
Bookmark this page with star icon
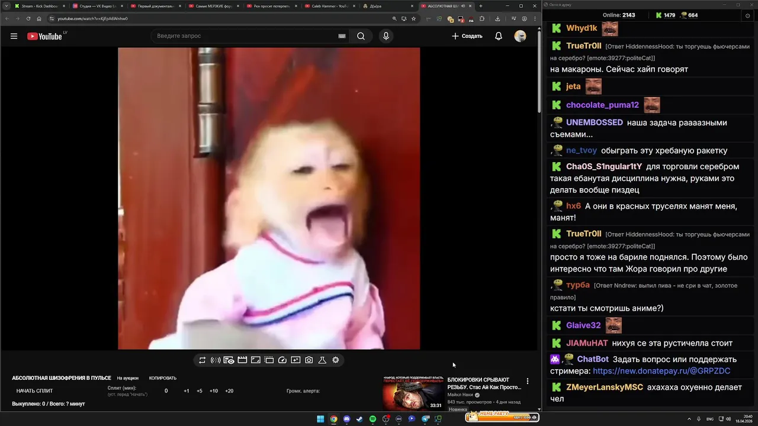pyautogui.click(x=413, y=18)
